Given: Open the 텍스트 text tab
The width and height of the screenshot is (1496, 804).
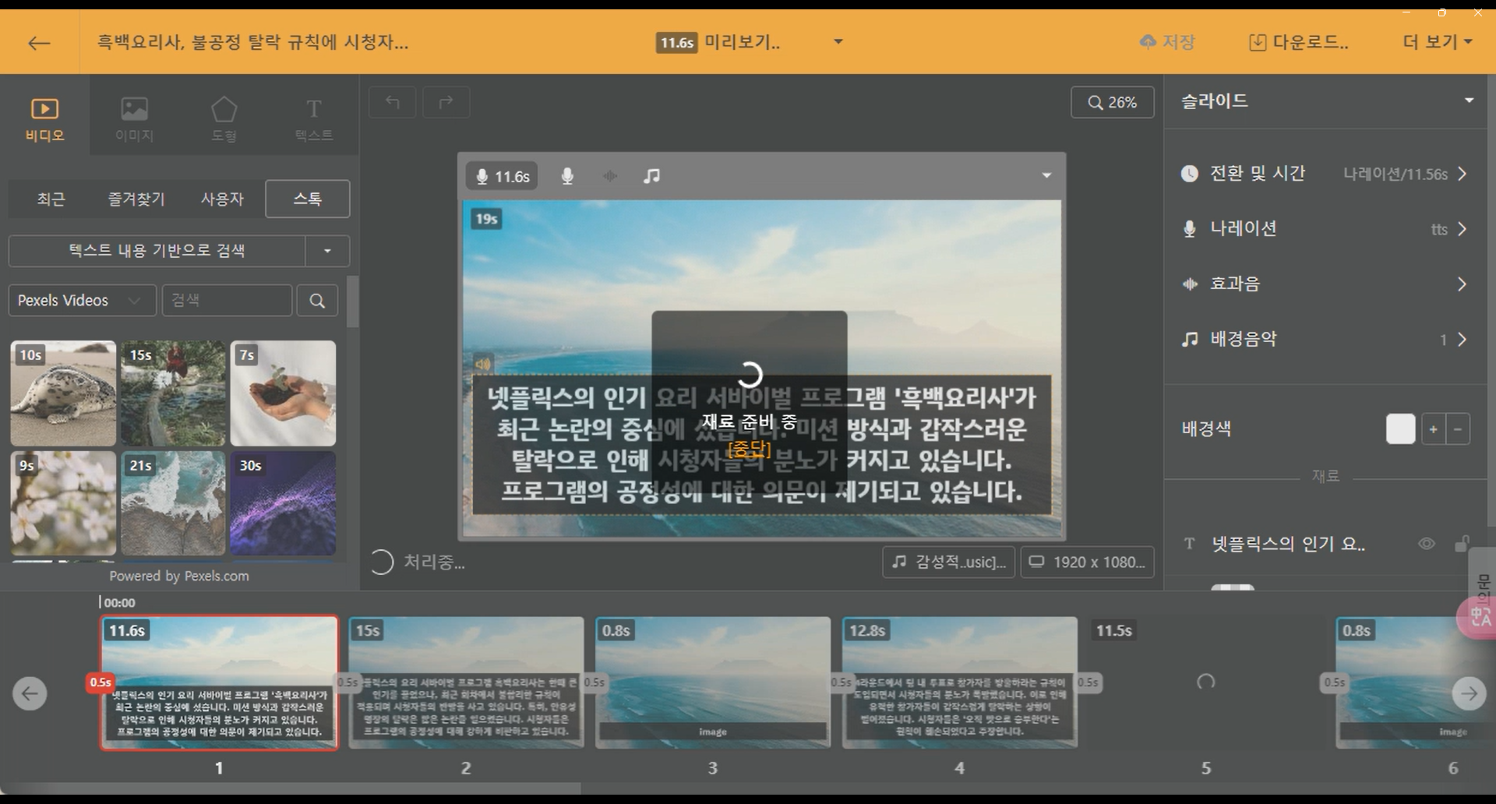Looking at the screenshot, I should (313, 118).
